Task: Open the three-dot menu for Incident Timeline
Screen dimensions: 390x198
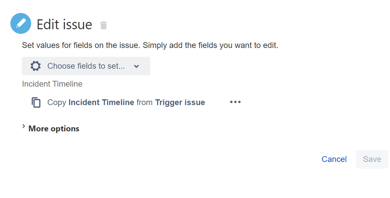Action: [x=235, y=102]
